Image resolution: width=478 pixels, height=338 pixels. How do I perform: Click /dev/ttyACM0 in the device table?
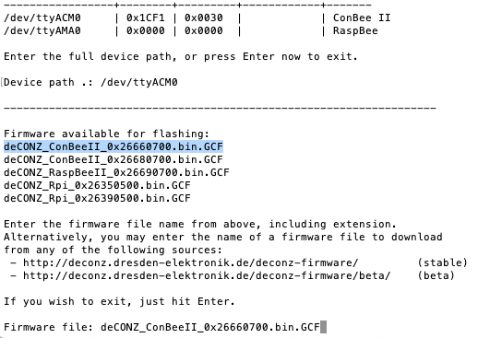[42, 17]
